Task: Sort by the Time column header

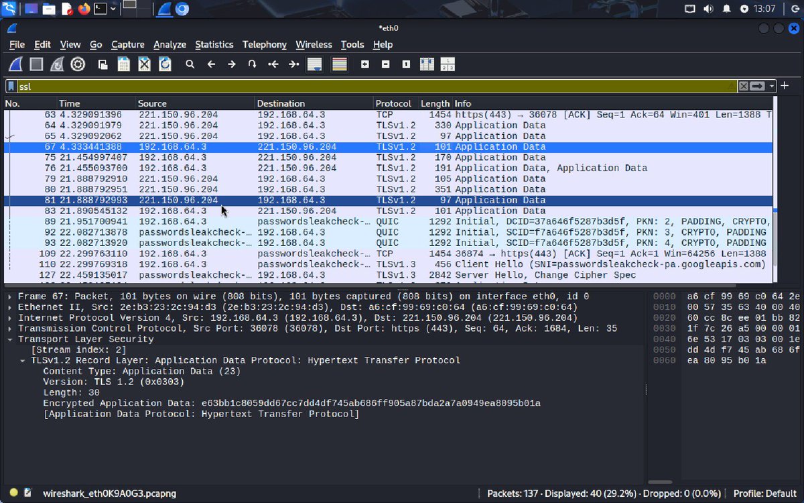Action: [x=96, y=103]
